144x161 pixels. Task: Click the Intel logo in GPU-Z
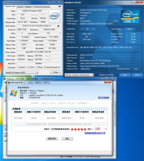point(54,16)
